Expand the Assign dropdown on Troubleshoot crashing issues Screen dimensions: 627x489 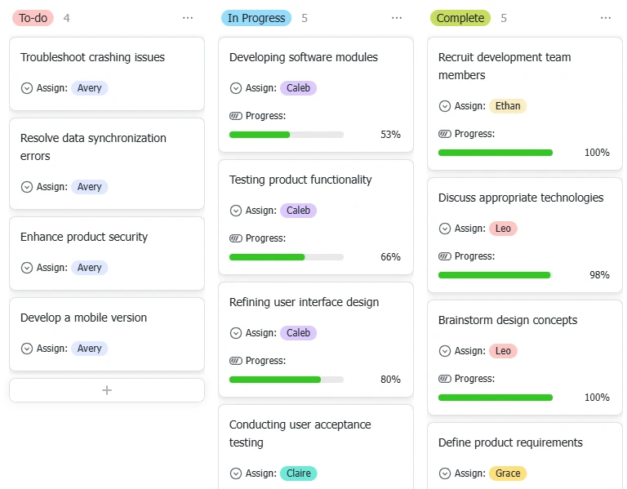tap(27, 88)
